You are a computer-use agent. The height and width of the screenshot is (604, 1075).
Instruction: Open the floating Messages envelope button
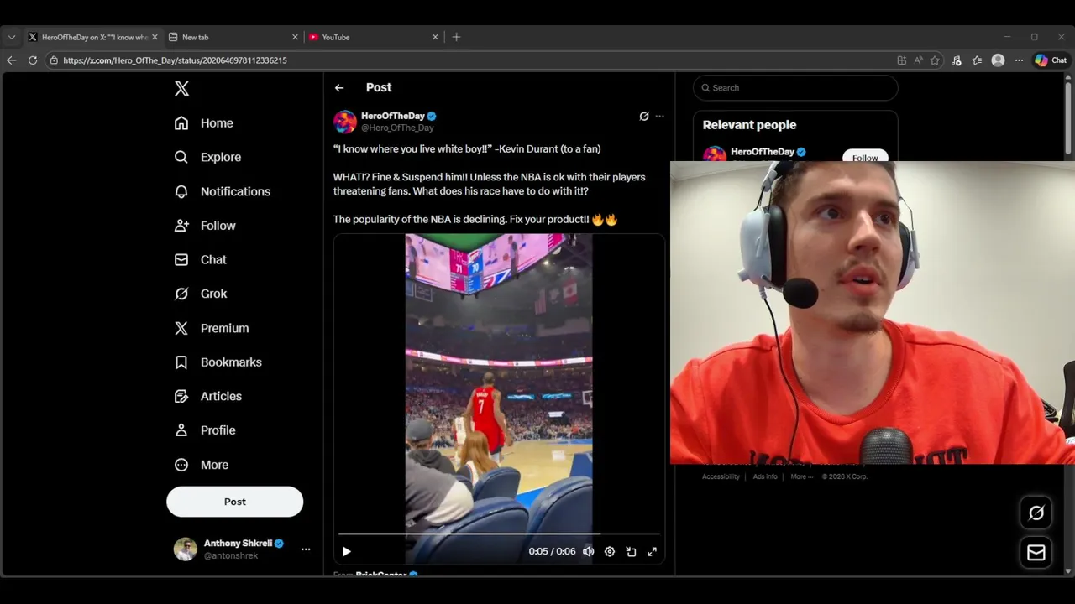[1036, 553]
